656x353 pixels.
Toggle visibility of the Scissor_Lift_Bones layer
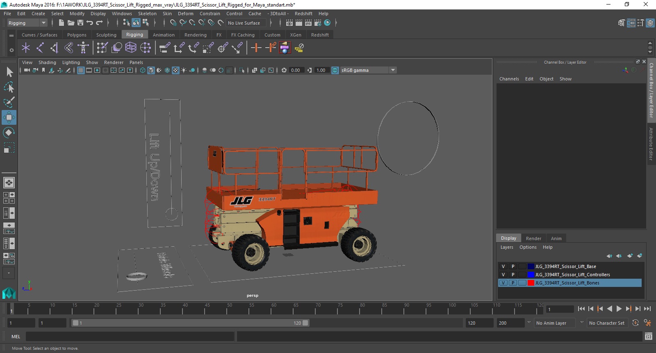click(x=503, y=283)
